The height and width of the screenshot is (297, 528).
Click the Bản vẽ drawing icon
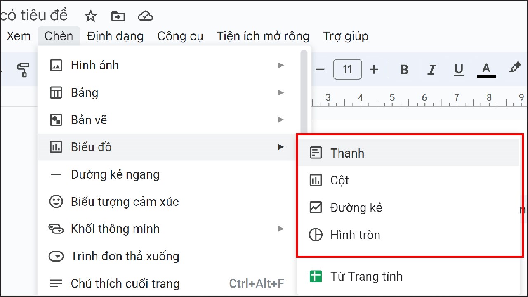pos(56,120)
